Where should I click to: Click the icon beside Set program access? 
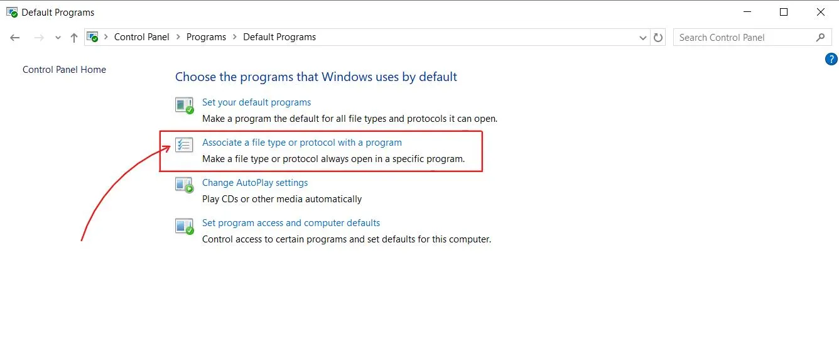(x=184, y=225)
